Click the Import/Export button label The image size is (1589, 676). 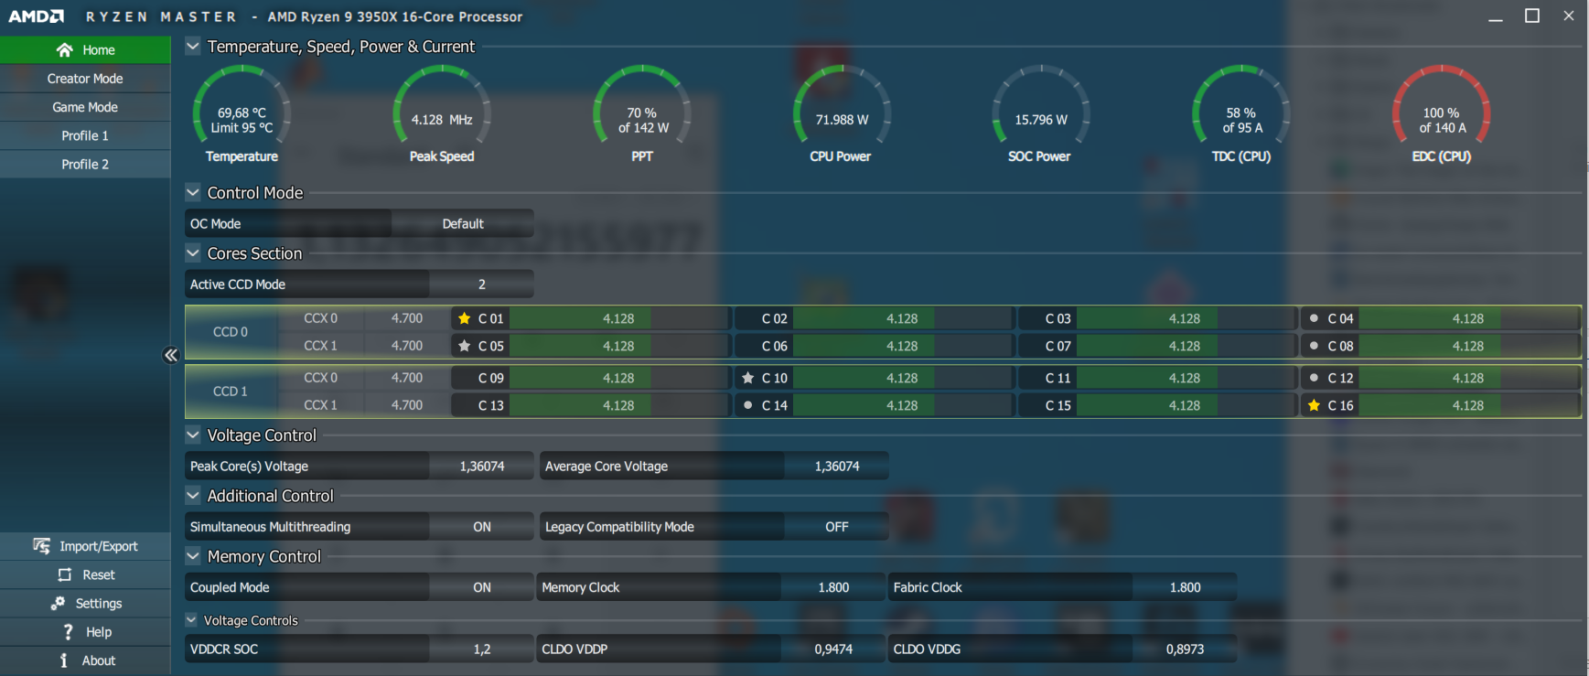[99, 546]
